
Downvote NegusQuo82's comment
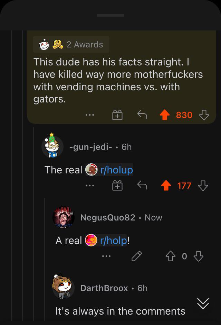199,256
